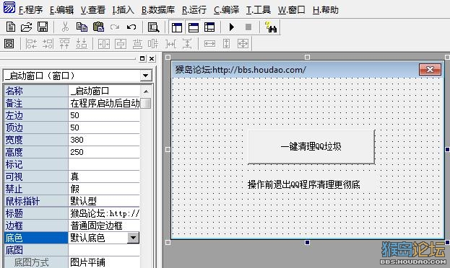Click the Undo arrow icon
Screen dimensions: 450x268
point(131,27)
